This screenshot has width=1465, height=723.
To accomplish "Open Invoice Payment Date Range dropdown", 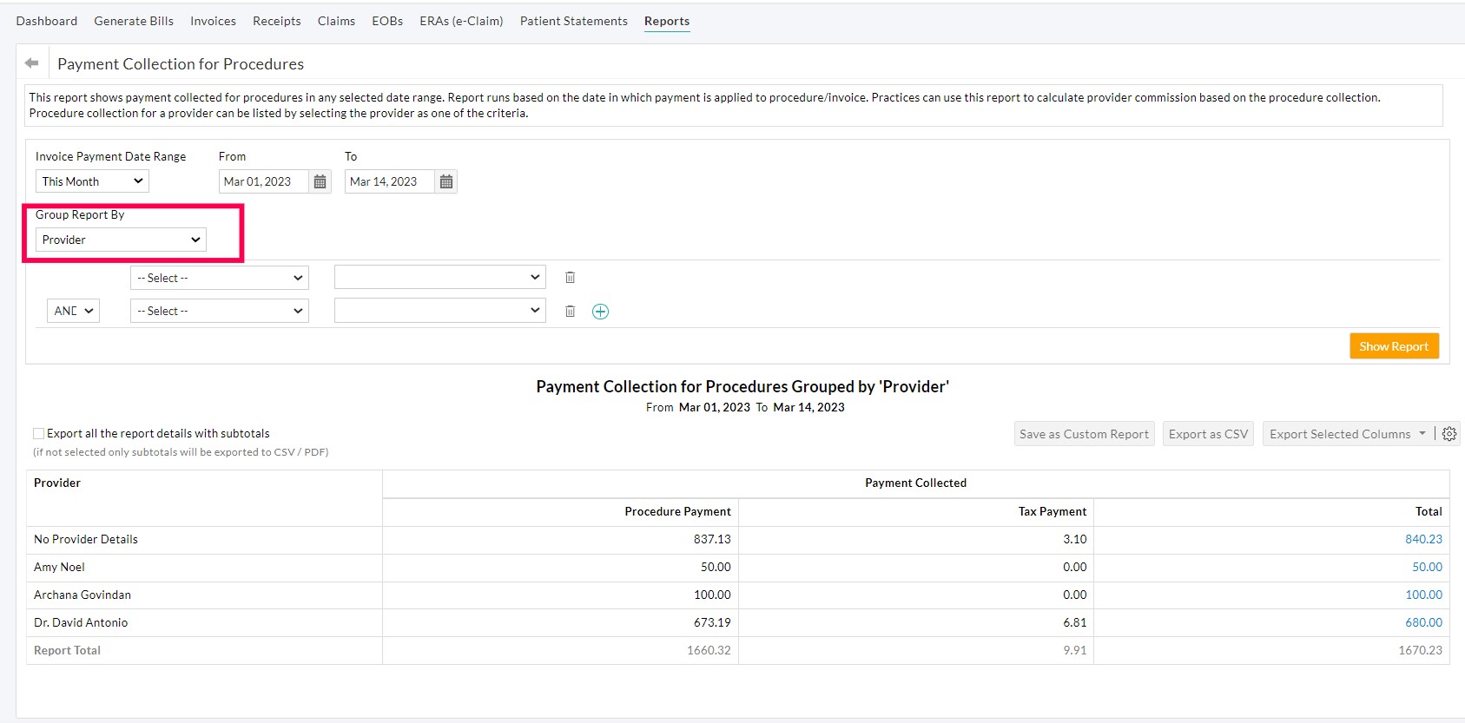I will 92,181.
